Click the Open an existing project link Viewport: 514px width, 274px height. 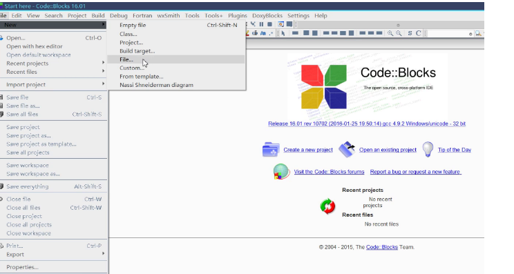point(388,150)
